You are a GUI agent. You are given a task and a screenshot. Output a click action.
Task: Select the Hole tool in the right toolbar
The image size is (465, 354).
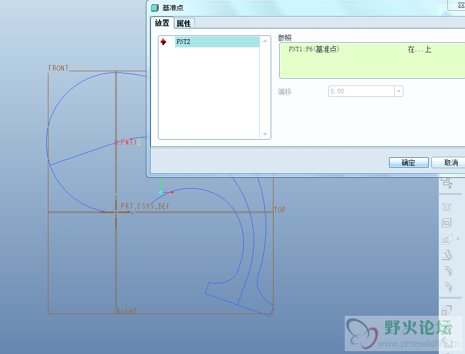coord(447,207)
